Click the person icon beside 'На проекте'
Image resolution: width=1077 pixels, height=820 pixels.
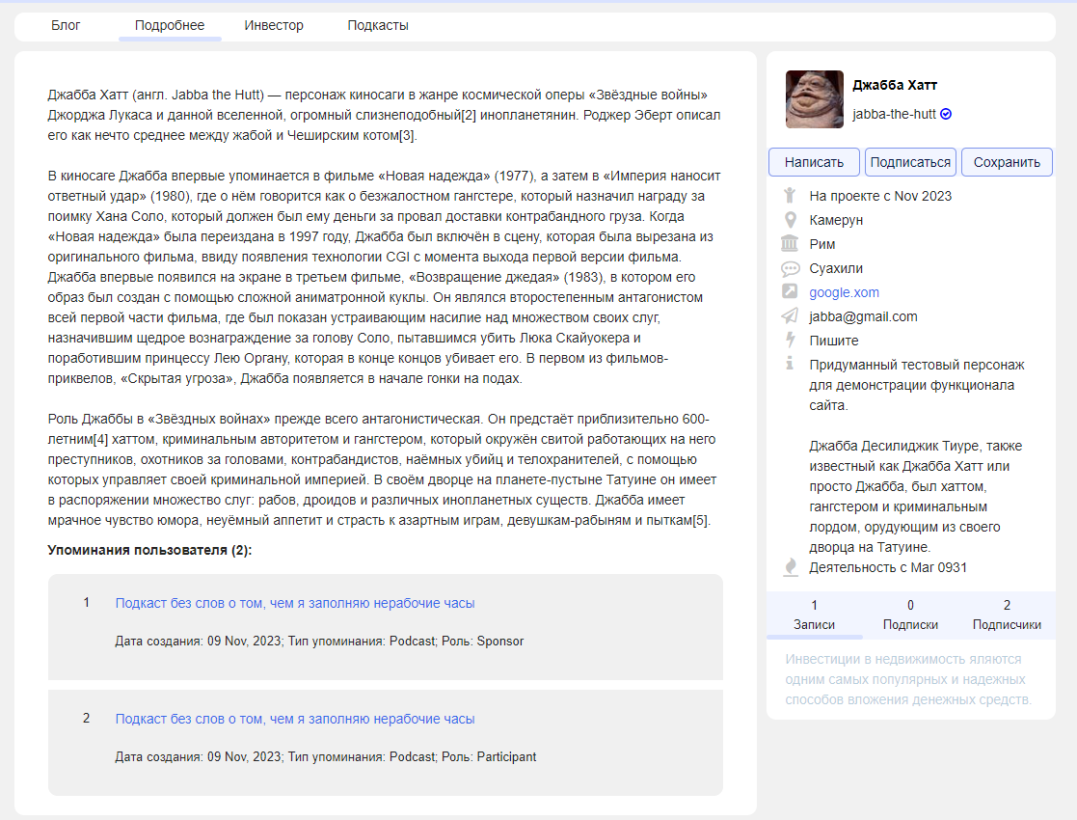point(790,195)
